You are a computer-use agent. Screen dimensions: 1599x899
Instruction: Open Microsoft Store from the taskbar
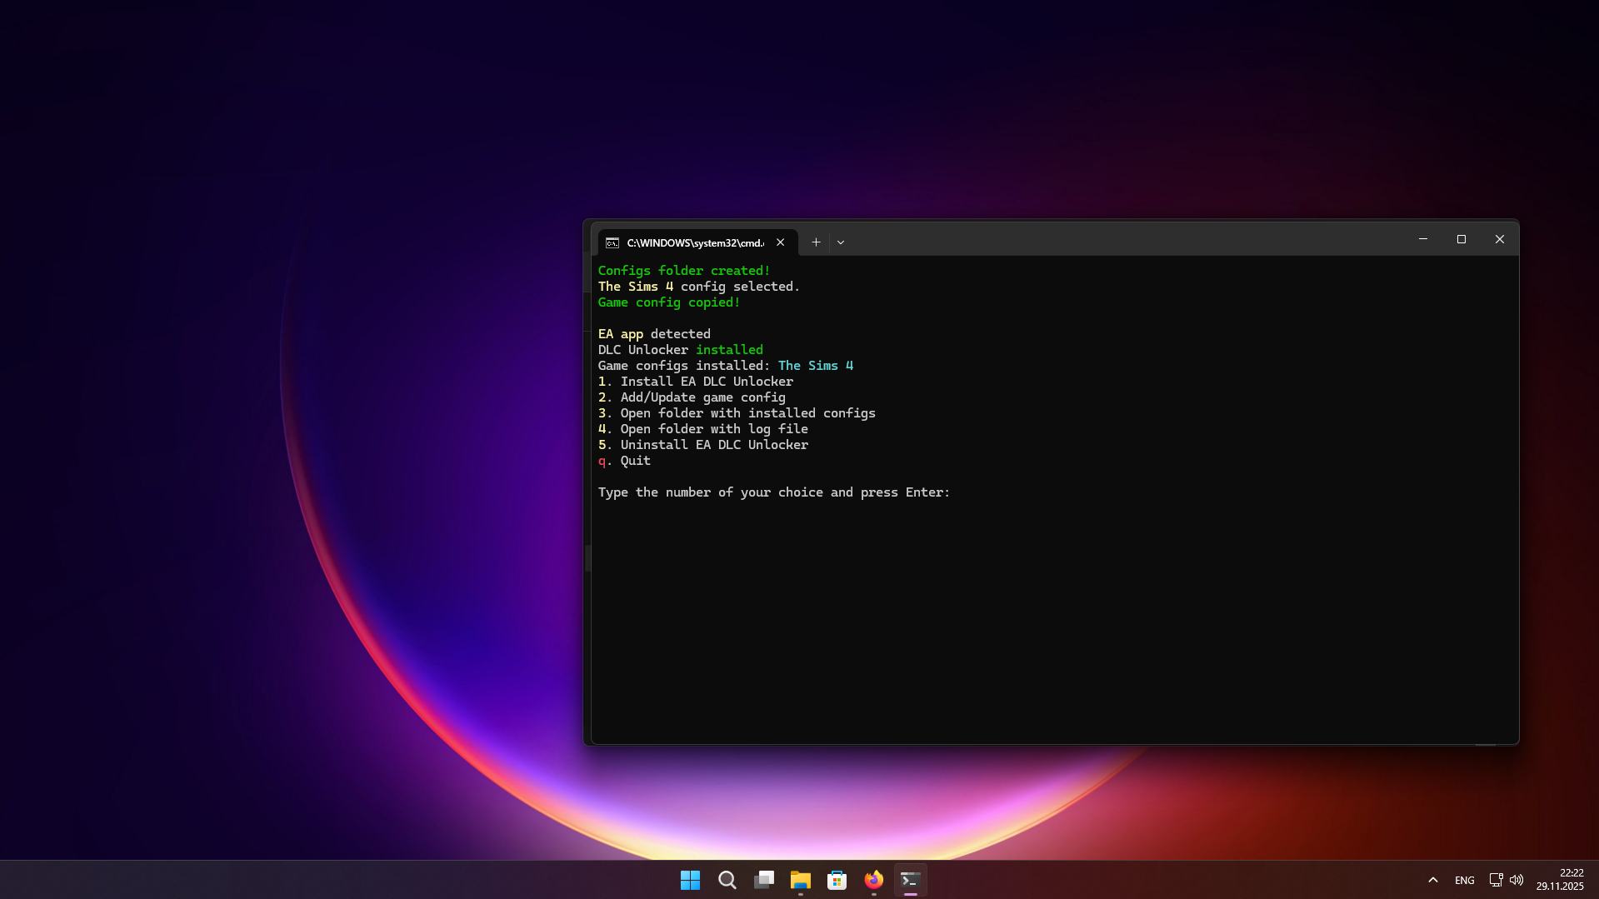(837, 880)
